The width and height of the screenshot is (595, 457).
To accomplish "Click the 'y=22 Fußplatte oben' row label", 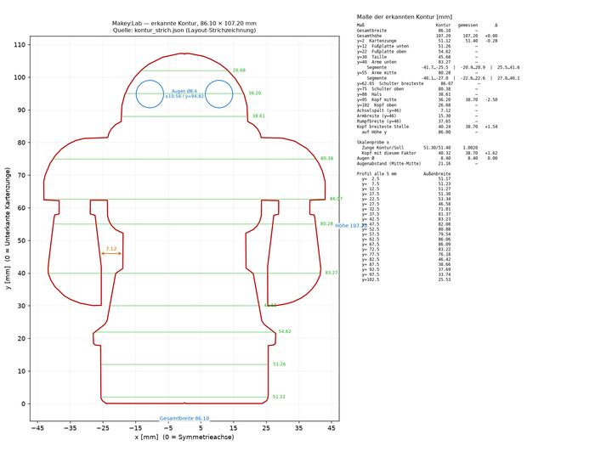I will tap(382, 51).
